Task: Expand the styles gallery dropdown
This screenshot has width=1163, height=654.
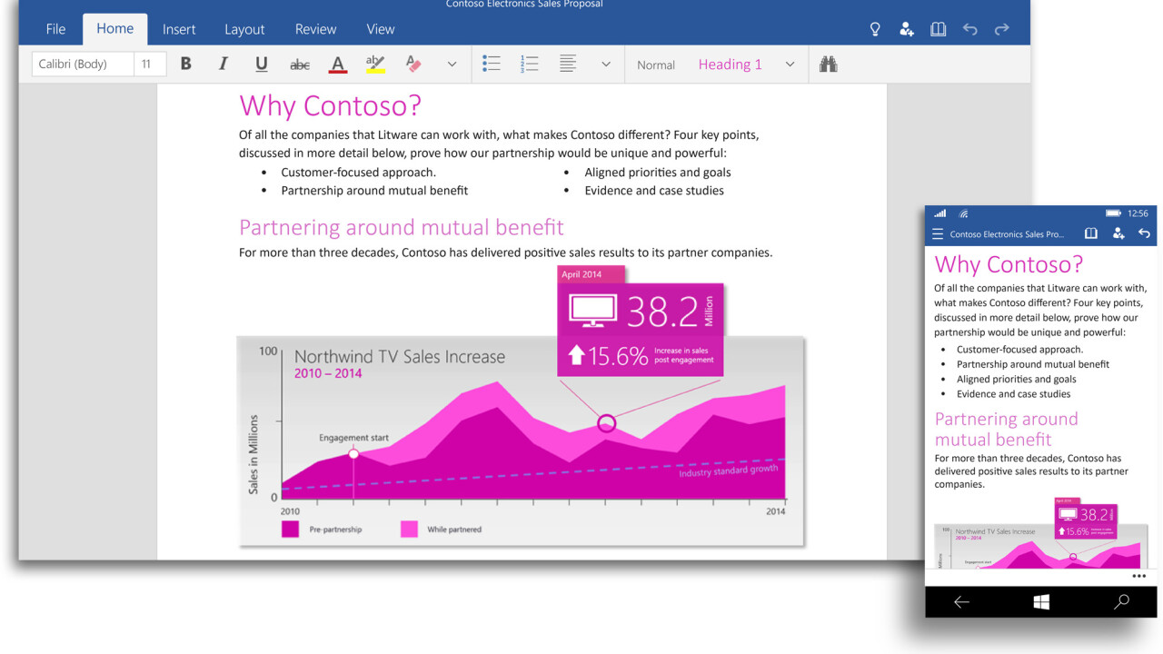Action: point(790,64)
